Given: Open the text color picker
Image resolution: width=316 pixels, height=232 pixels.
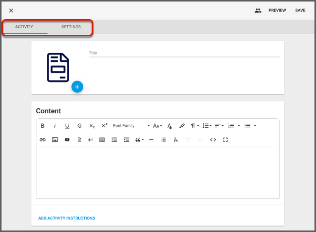Looking at the screenshot, I should coord(170,126).
